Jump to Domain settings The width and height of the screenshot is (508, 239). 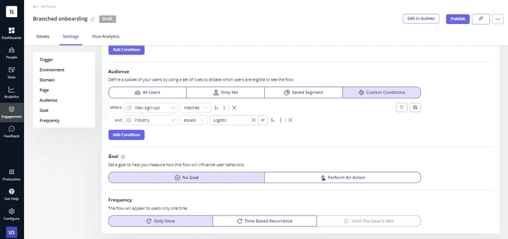[x=47, y=80]
